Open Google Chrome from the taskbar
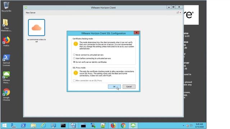 point(123,125)
